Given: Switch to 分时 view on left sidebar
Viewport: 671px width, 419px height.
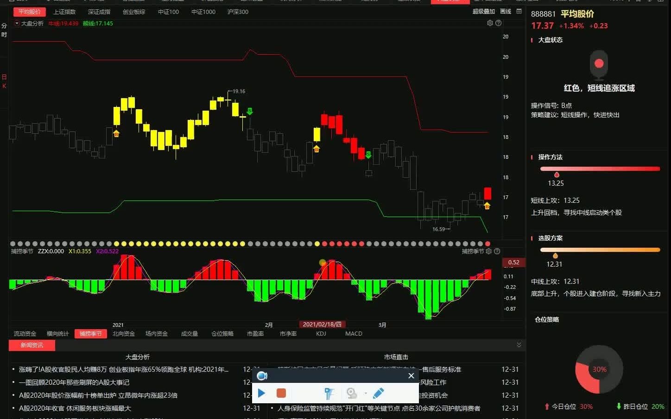Looking at the screenshot, I should pyautogui.click(x=4, y=30).
